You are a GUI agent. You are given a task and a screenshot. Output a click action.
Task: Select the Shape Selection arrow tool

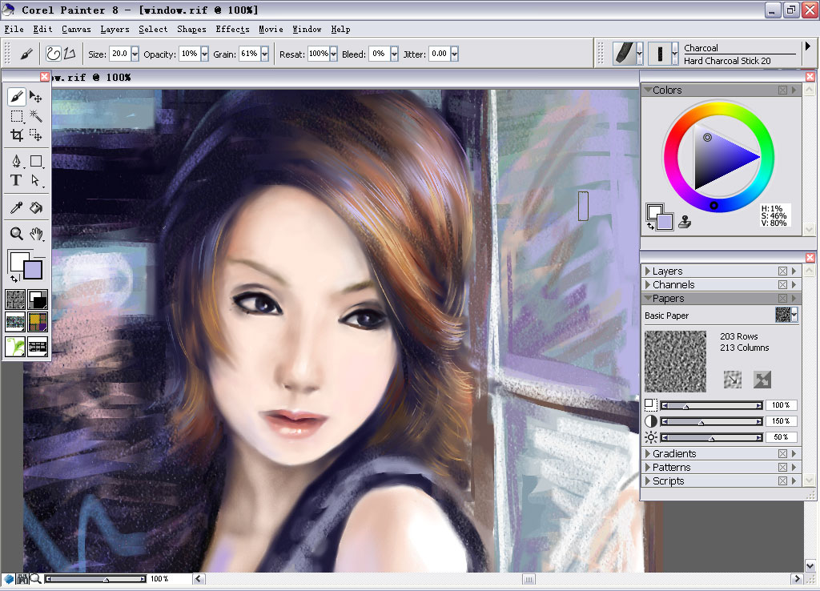35,180
